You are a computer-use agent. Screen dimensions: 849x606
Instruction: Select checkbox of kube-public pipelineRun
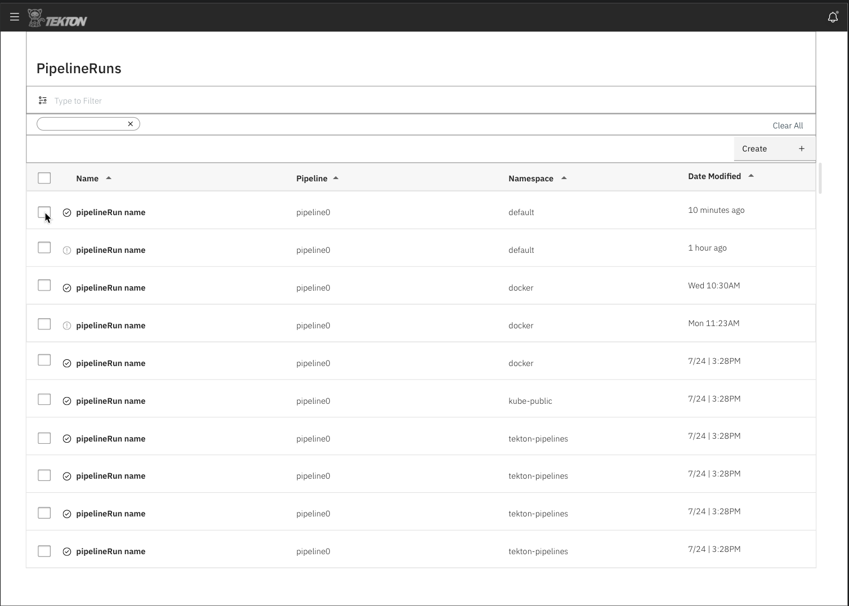[x=44, y=399]
